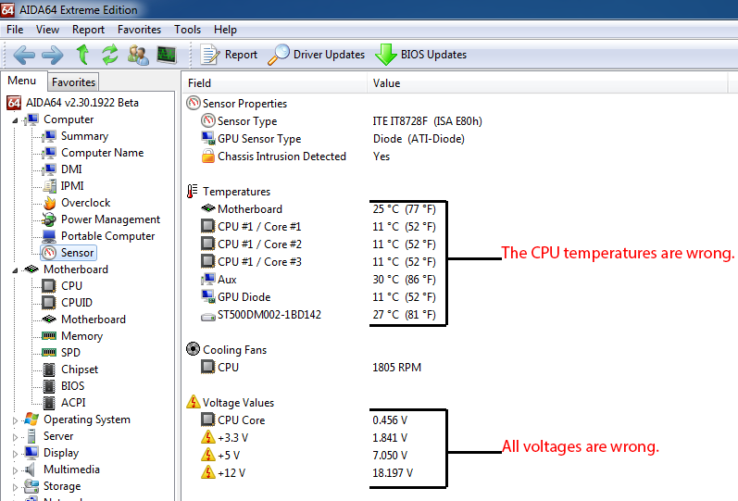Open the Tools menu
The width and height of the screenshot is (738, 501).
(187, 30)
